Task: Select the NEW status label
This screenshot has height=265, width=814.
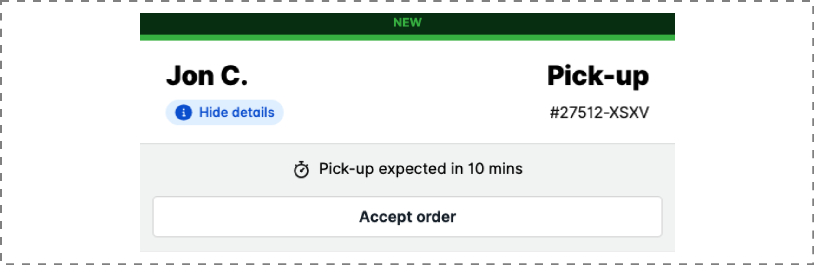Action: [x=407, y=23]
